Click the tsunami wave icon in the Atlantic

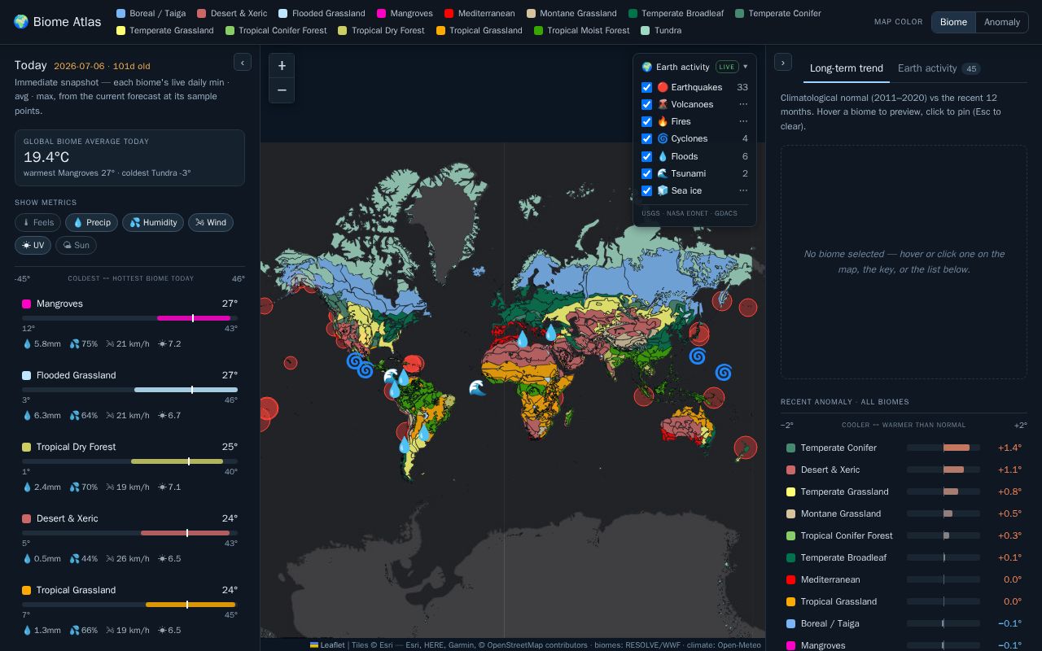click(478, 388)
